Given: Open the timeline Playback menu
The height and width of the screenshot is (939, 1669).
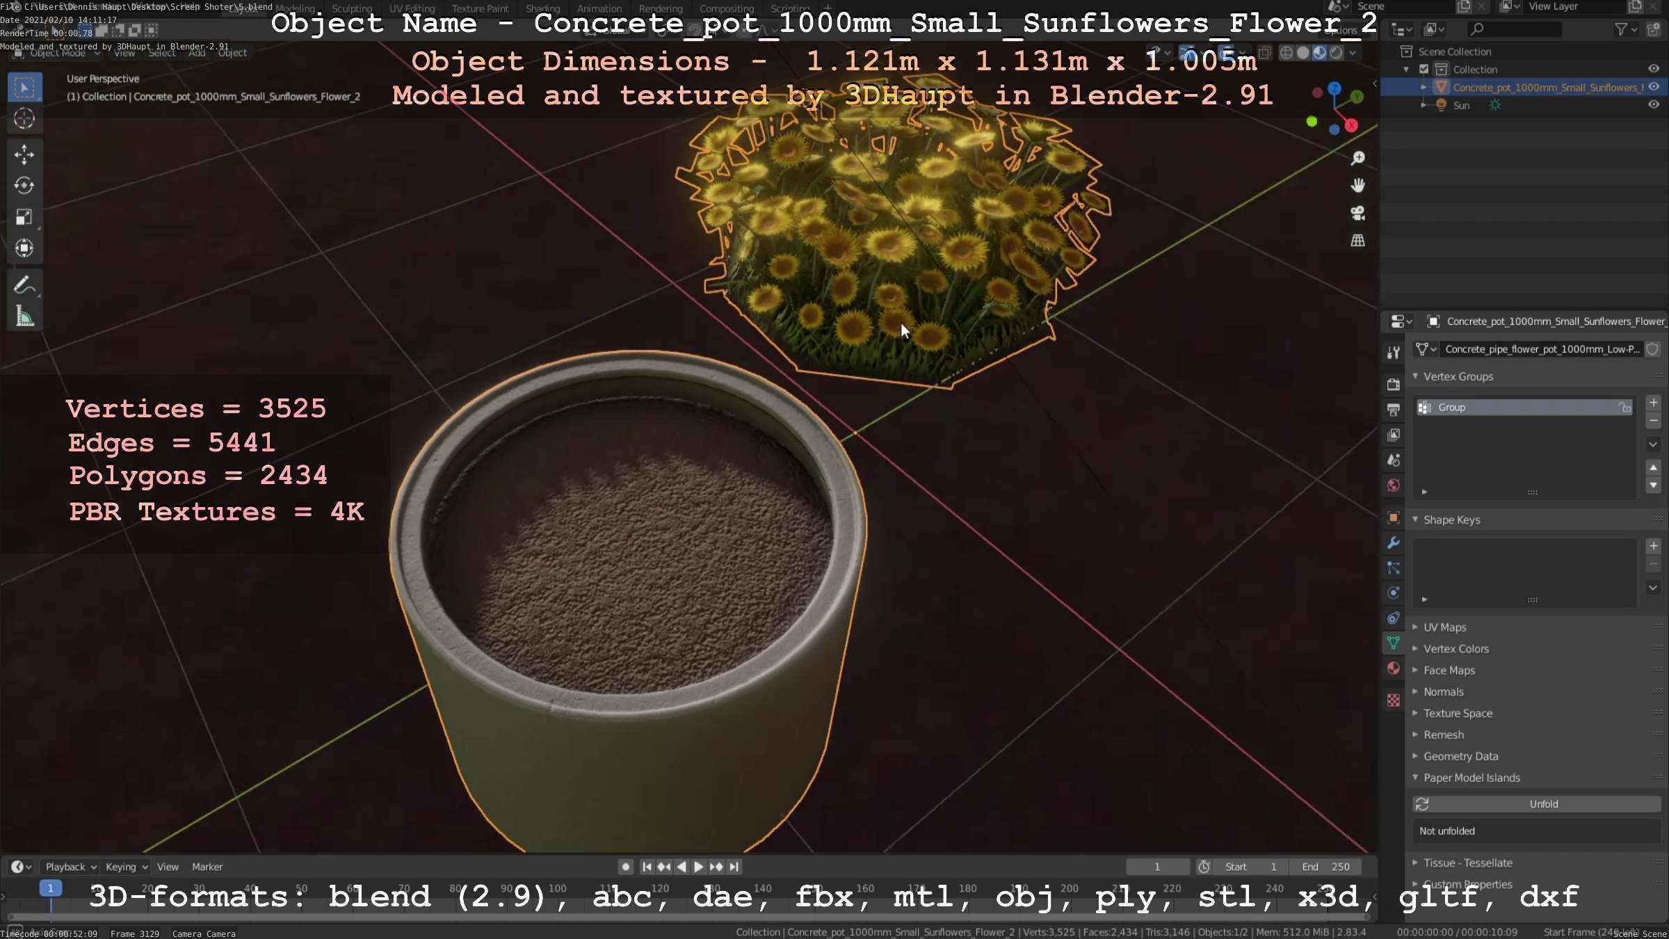Looking at the screenshot, I should click(x=71, y=867).
